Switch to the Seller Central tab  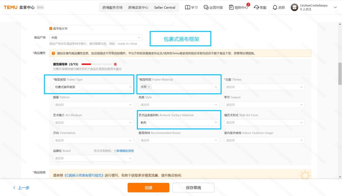click(x=165, y=7)
